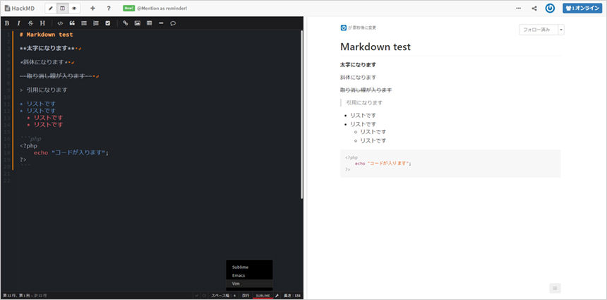Click the 長さ length indicator
607x300 pixels.
pos(292,296)
